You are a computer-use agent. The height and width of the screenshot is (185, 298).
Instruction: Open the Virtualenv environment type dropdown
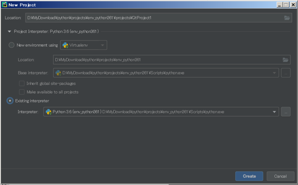tap(103, 45)
